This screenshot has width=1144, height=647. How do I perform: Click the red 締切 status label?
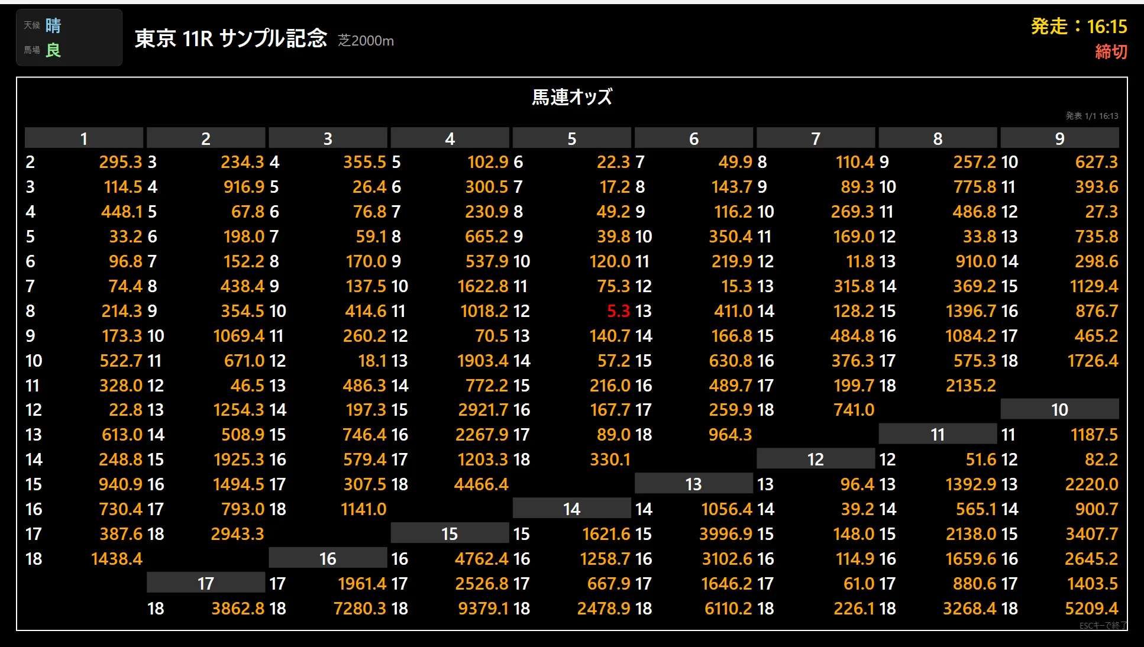click(x=1111, y=51)
